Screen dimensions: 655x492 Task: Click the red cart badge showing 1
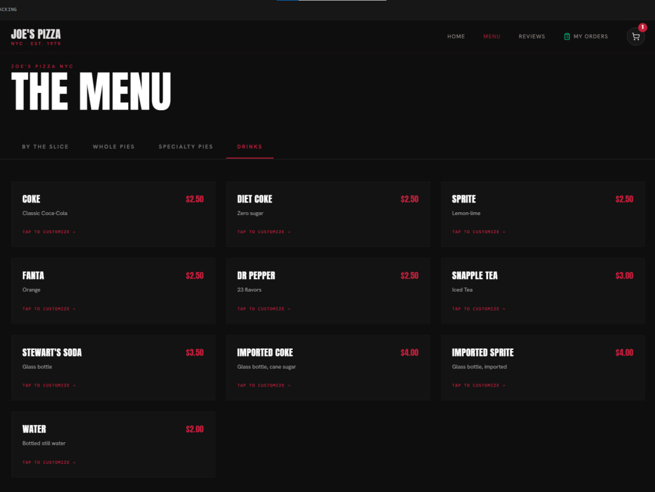click(x=643, y=27)
